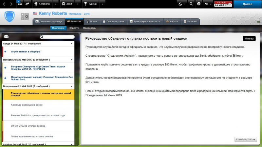
Task: Collapse the Воскресенье 21 Май 2017 group
Action: tap(71, 86)
